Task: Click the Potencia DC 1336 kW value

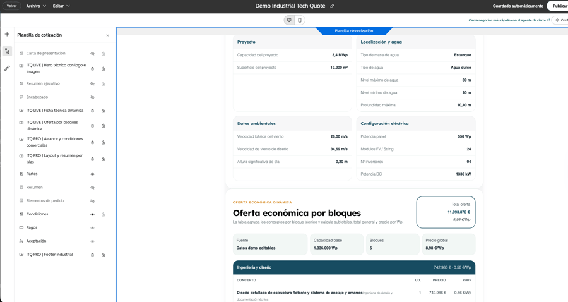Action: [463, 174]
